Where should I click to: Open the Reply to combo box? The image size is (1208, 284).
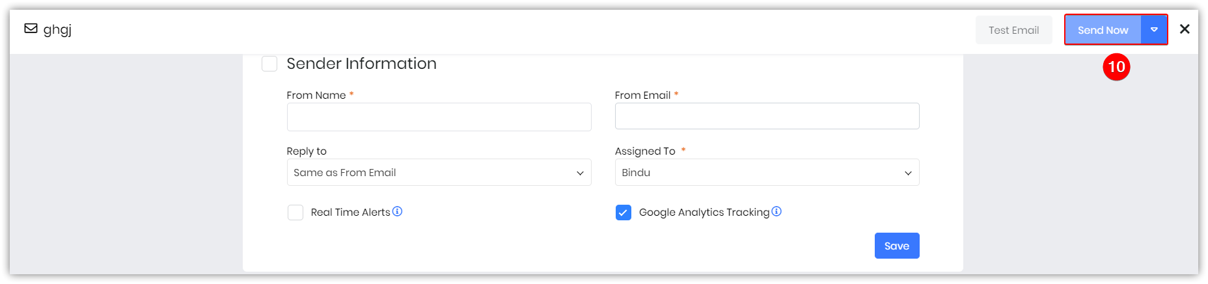pyautogui.click(x=439, y=172)
